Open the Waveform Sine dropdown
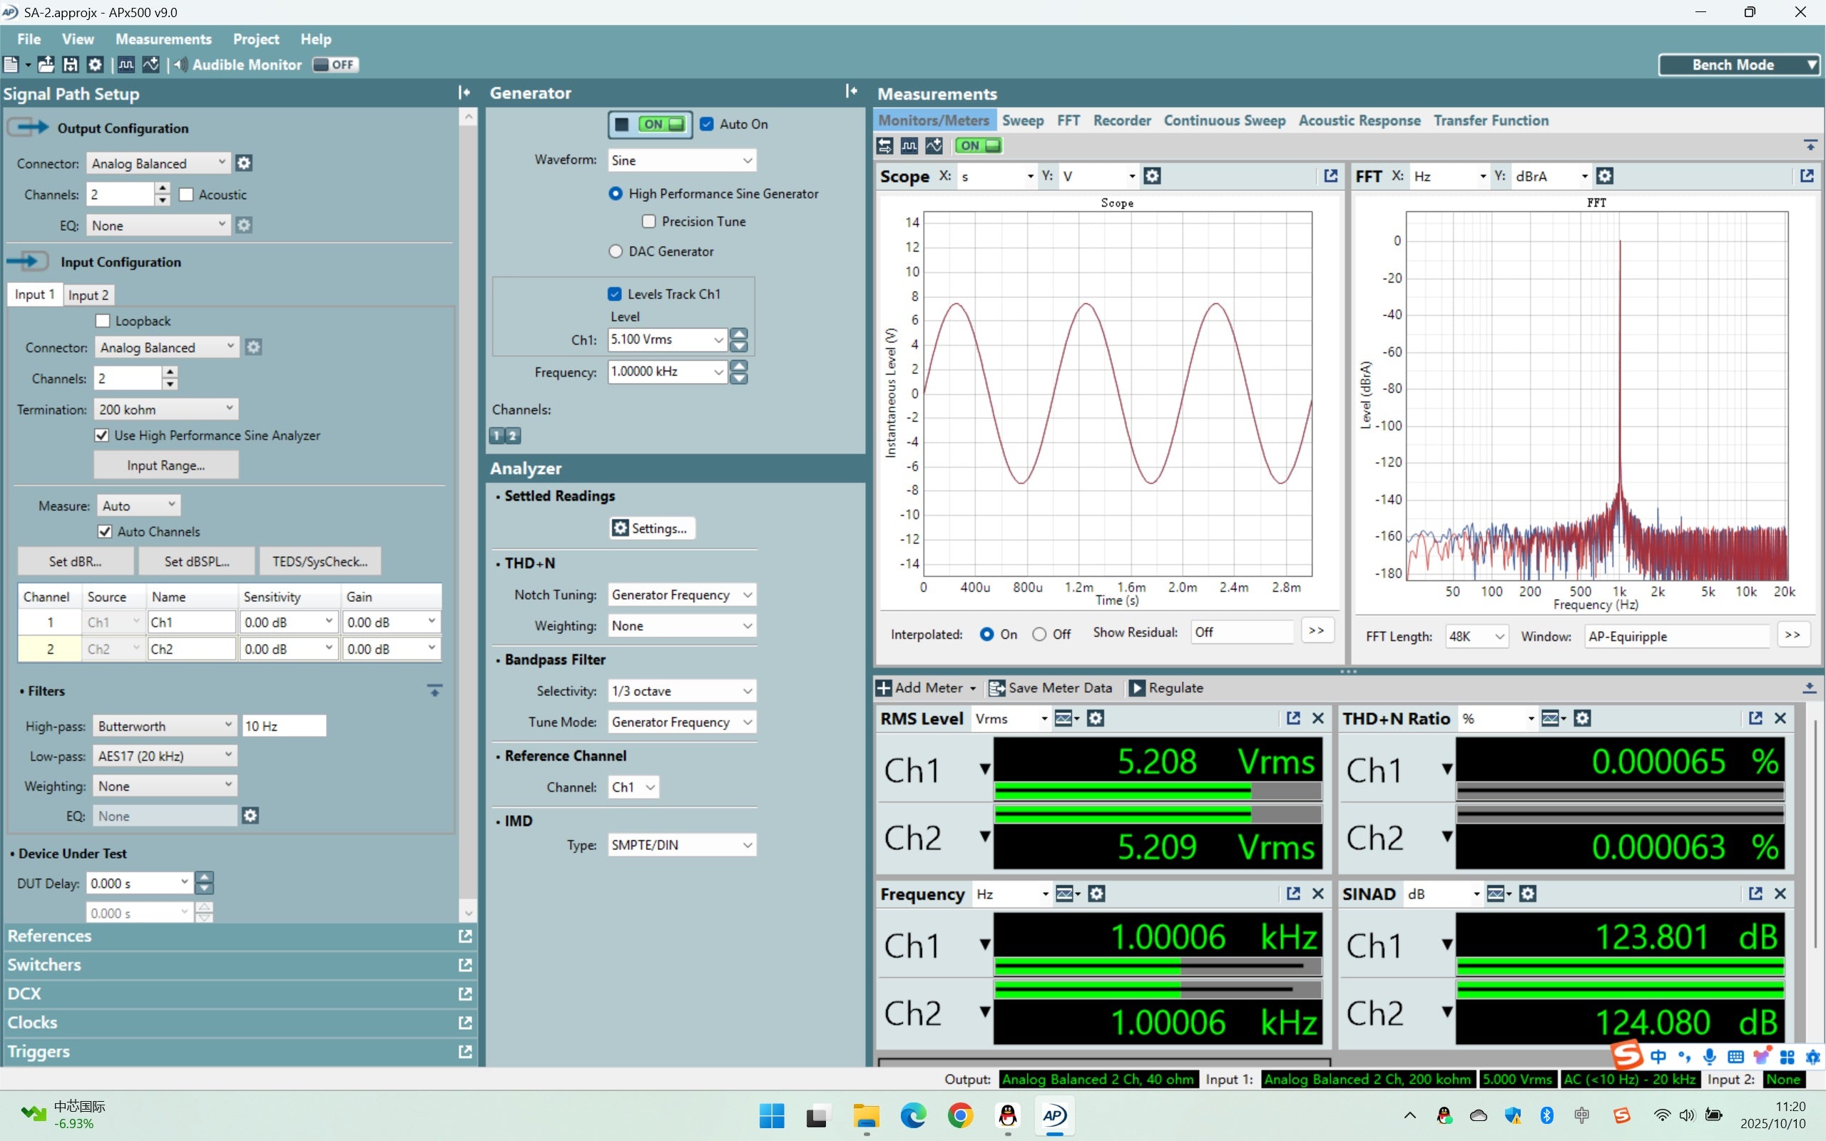The image size is (1826, 1141). click(681, 160)
